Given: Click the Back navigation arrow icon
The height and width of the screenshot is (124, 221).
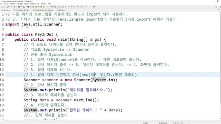Looking at the screenshot, I should click(x=84, y=7).
